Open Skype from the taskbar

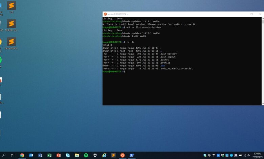(x=68, y=155)
